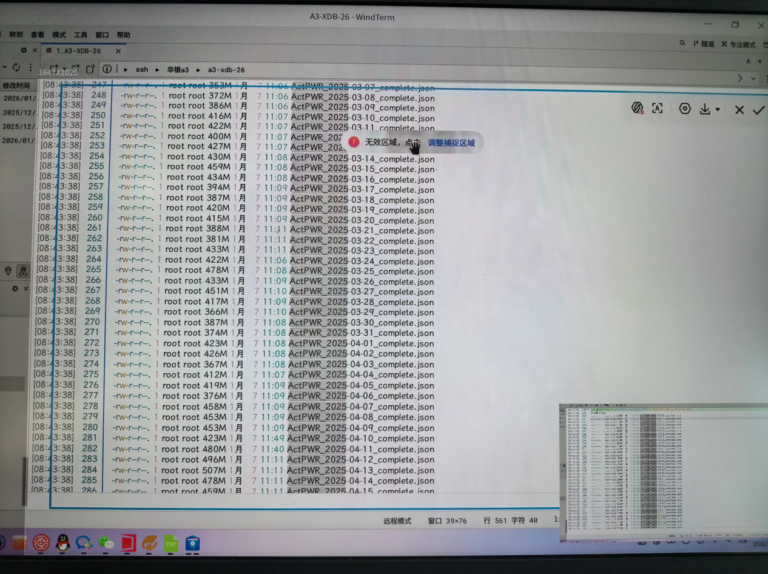Click 窗口 39×76 in the status bar
The height and width of the screenshot is (574, 768).
(447, 521)
